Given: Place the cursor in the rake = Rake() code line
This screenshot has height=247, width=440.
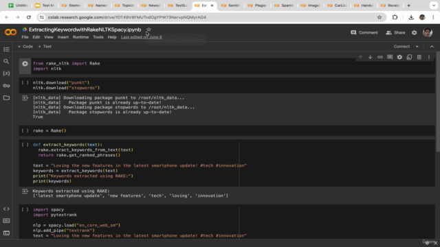Looking at the screenshot, I should click(x=49, y=130).
